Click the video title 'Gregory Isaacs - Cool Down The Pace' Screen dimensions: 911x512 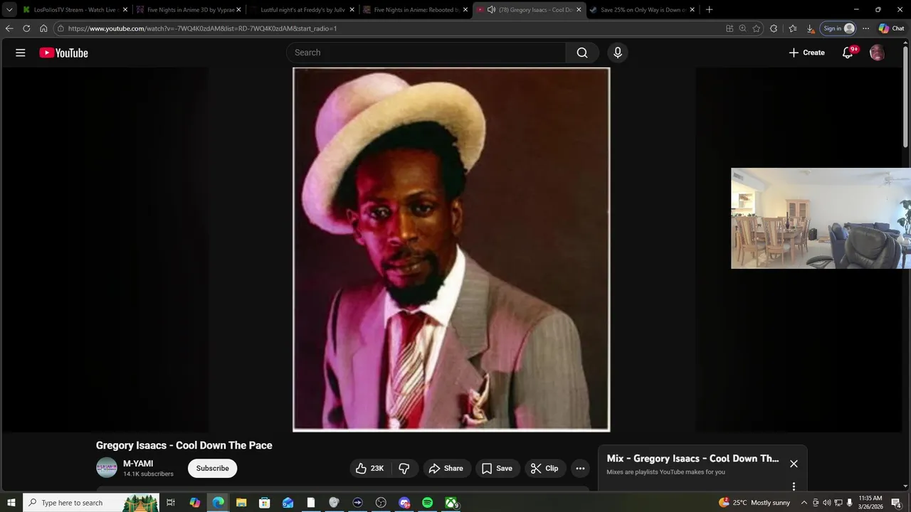coord(184,445)
